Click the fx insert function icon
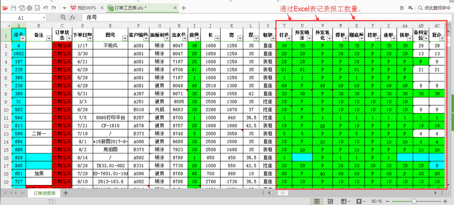 point(72,17)
